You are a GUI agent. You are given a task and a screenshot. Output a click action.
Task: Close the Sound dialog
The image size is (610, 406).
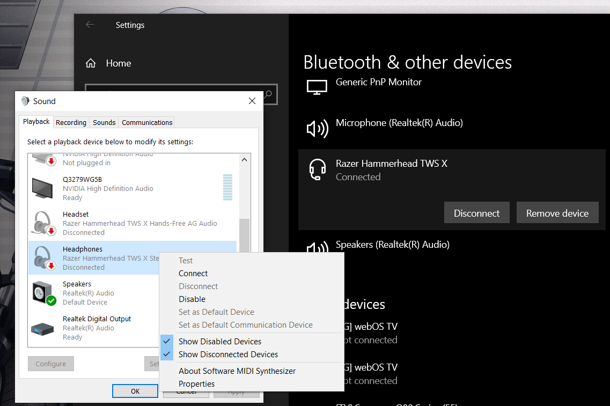[x=252, y=101]
